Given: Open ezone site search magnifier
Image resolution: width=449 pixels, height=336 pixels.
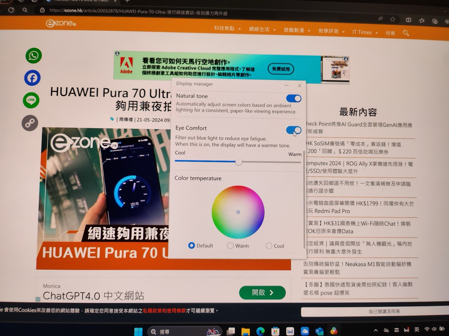Looking at the screenshot, I should click(x=406, y=33).
